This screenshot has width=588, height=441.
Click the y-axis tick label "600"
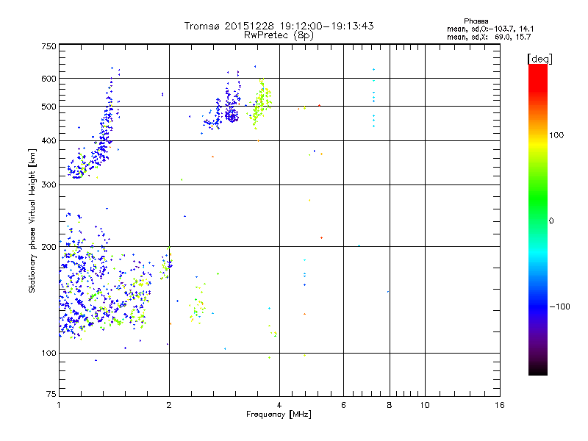click(x=49, y=79)
